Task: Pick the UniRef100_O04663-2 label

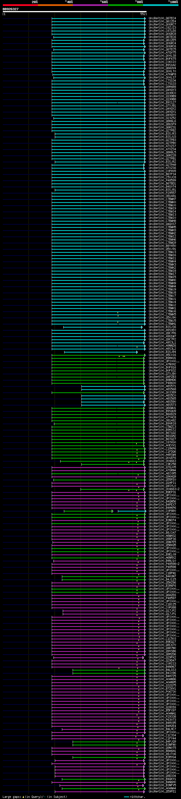Action: 164,489
